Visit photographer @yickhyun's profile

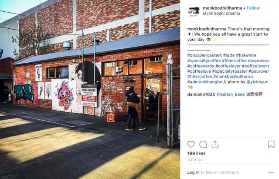tap(257, 82)
